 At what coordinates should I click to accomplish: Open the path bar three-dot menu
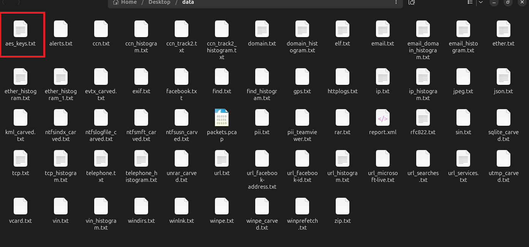pyautogui.click(x=396, y=2)
